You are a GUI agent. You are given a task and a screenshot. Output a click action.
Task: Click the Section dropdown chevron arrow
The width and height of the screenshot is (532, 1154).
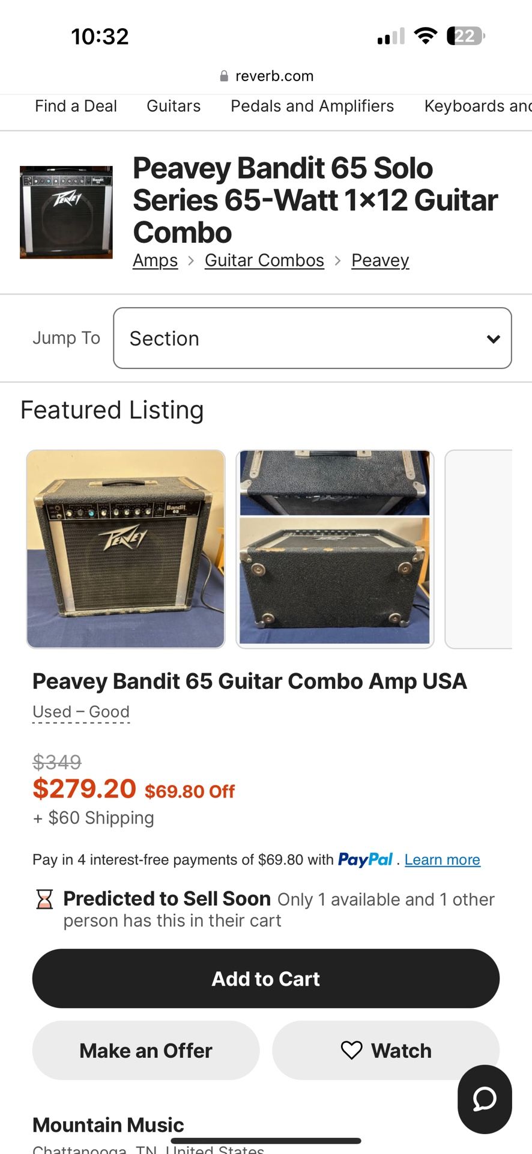pos(494,339)
